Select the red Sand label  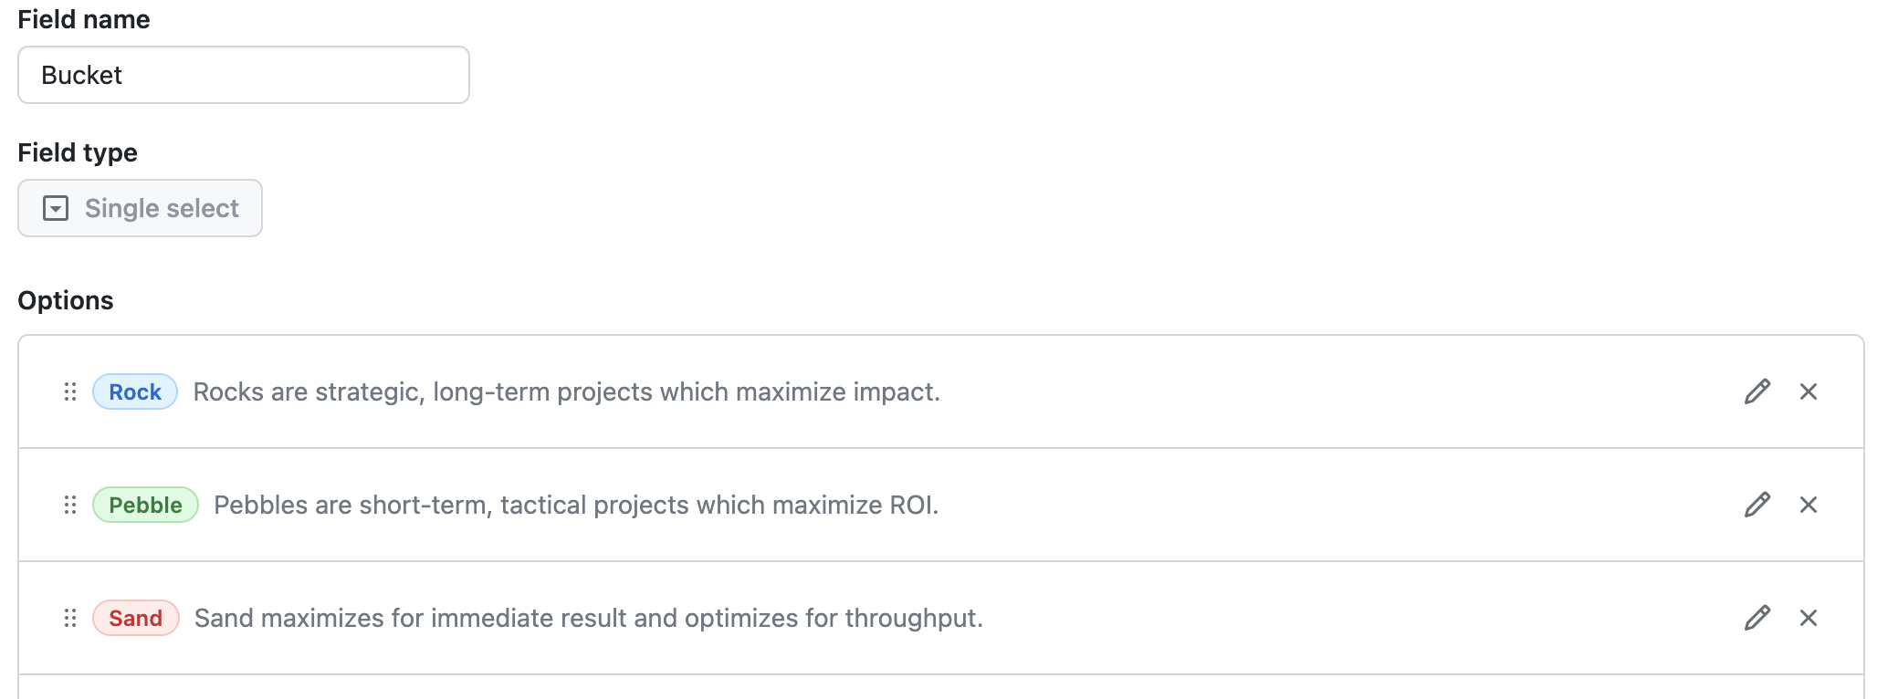coord(136,618)
